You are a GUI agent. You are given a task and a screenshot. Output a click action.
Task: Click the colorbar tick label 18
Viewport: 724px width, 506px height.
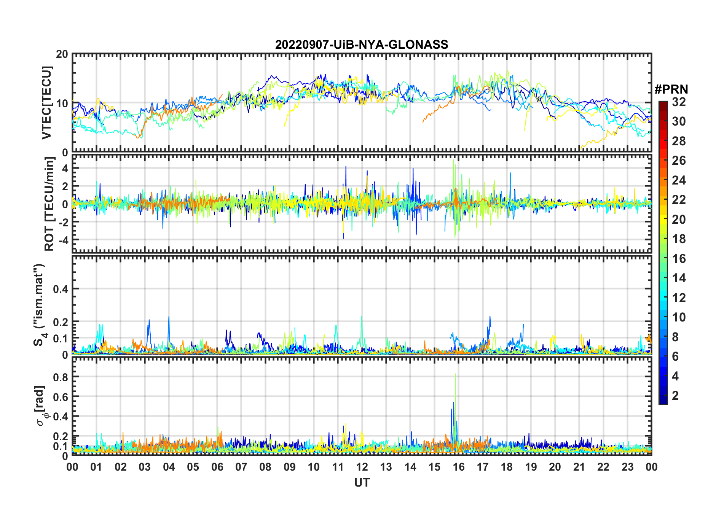[x=679, y=239]
